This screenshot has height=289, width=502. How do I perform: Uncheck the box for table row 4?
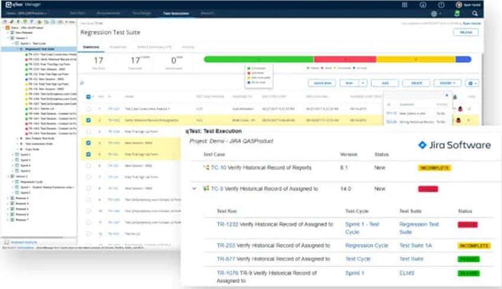[x=89, y=143]
